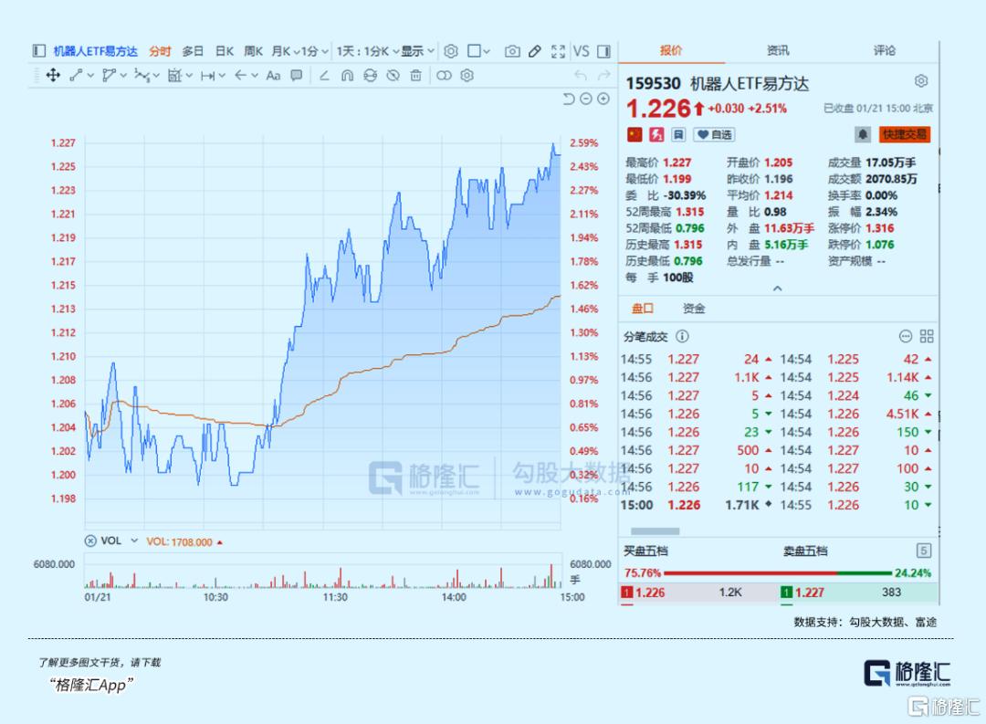
Task: Click the red lightning icon beside the flag
Action: coord(656,134)
